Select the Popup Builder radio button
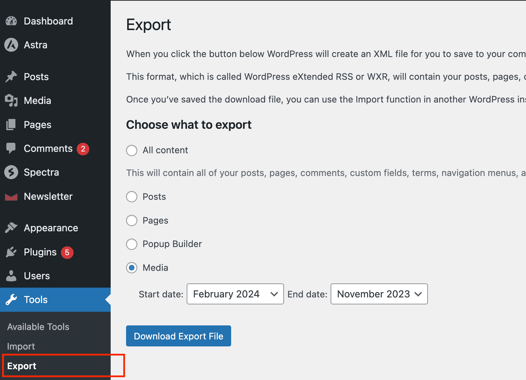 tap(132, 244)
